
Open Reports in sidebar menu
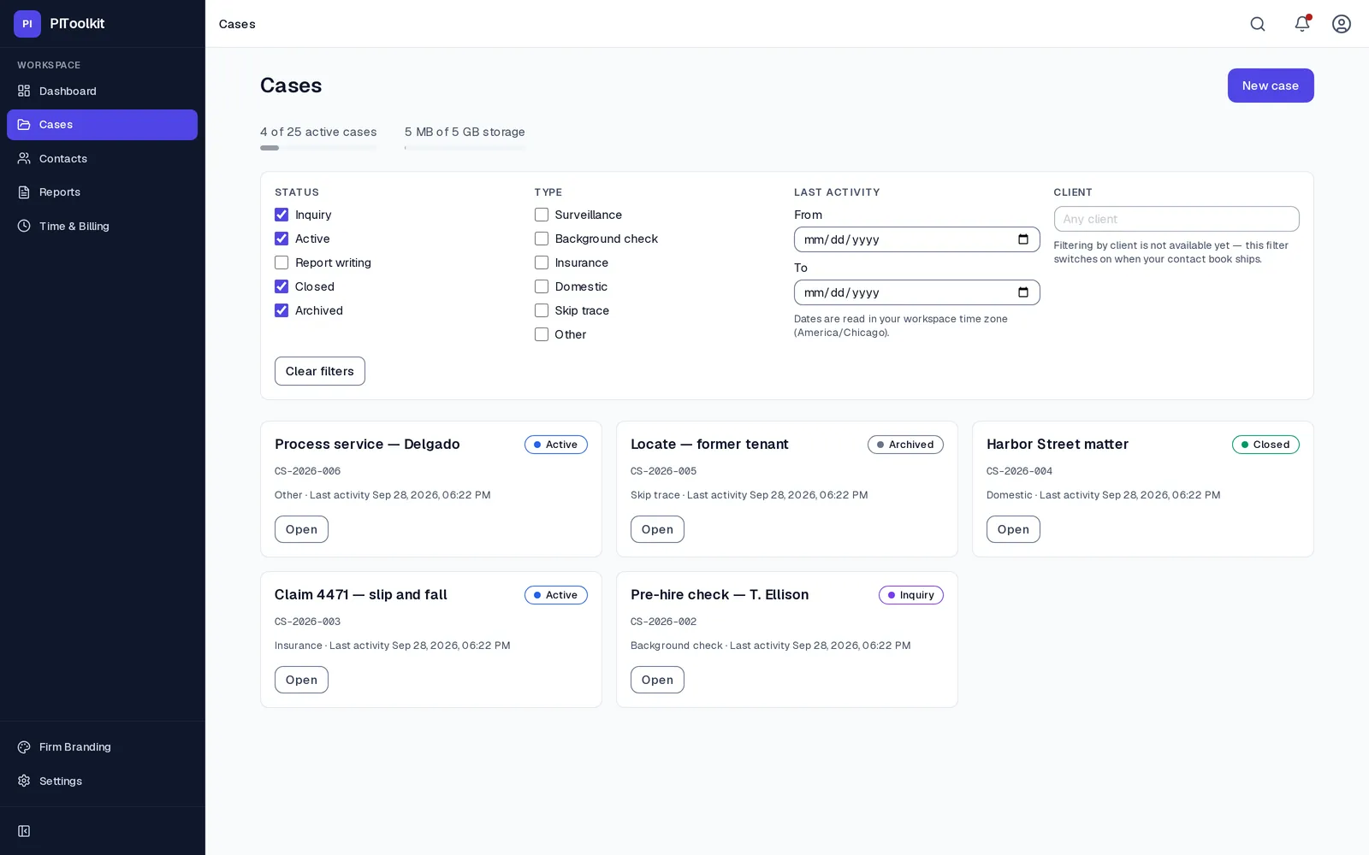(x=102, y=192)
